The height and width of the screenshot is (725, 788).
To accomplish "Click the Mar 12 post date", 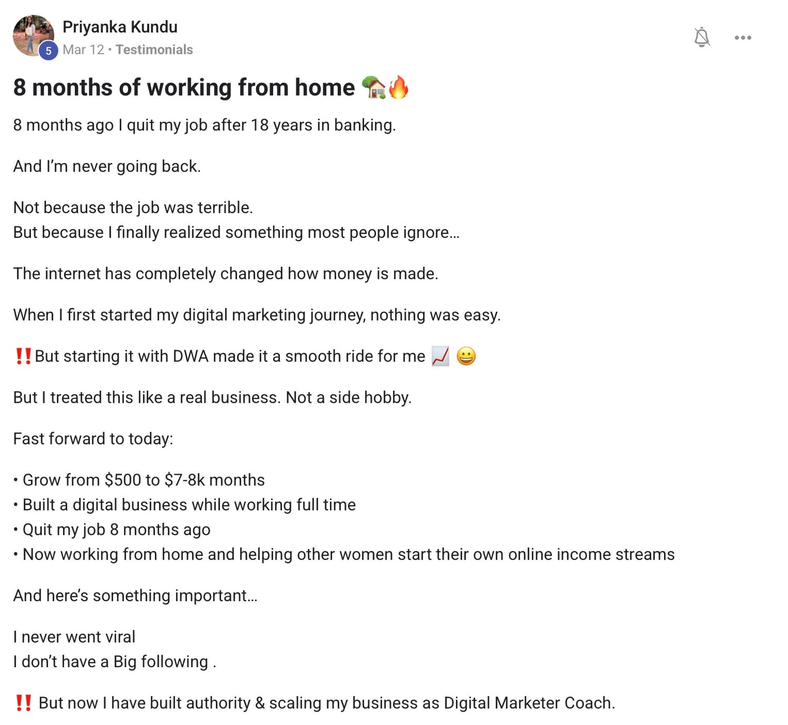I will [x=83, y=50].
